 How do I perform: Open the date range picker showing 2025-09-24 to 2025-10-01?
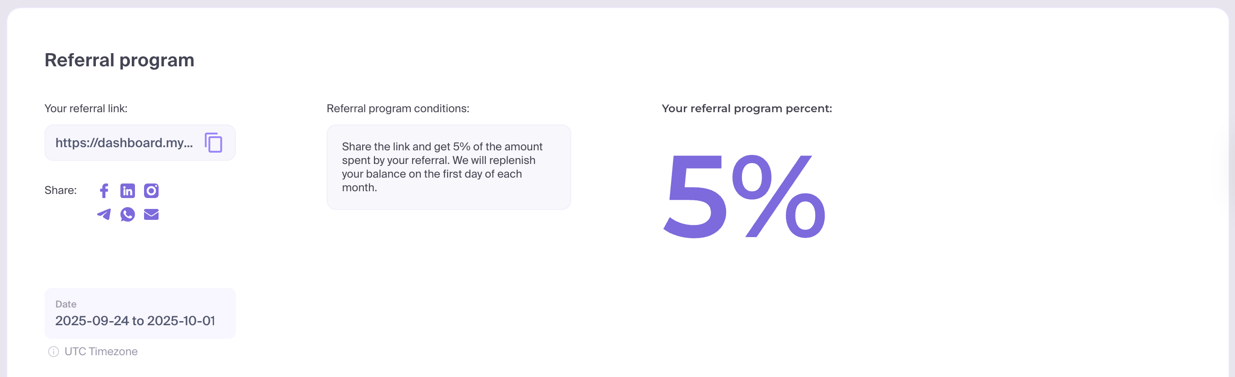(x=135, y=321)
